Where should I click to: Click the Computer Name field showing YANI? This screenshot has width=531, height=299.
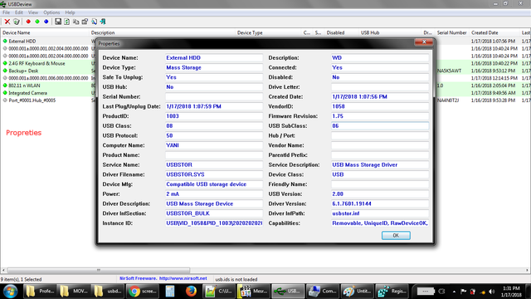click(x=214, y=145)
